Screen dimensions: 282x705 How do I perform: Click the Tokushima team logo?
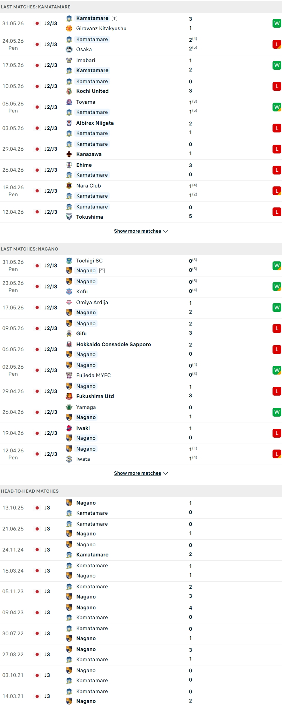(x=69, y=217)
